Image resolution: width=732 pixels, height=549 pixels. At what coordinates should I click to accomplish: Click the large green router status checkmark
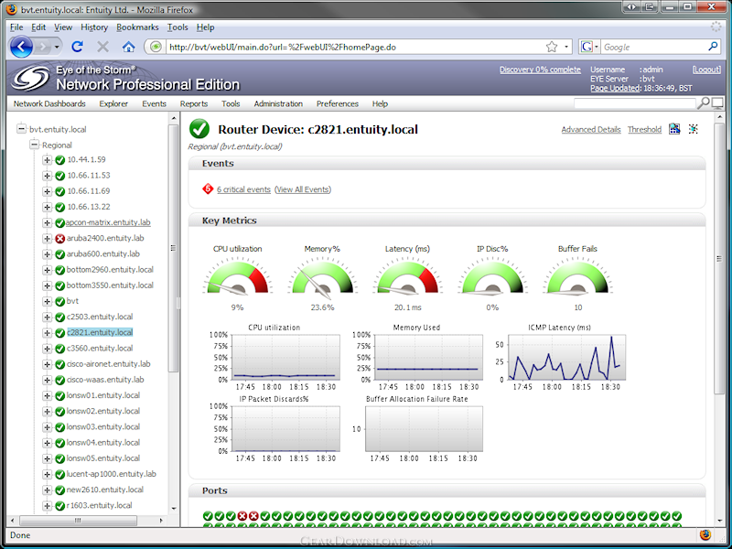(x=199, y=129)
